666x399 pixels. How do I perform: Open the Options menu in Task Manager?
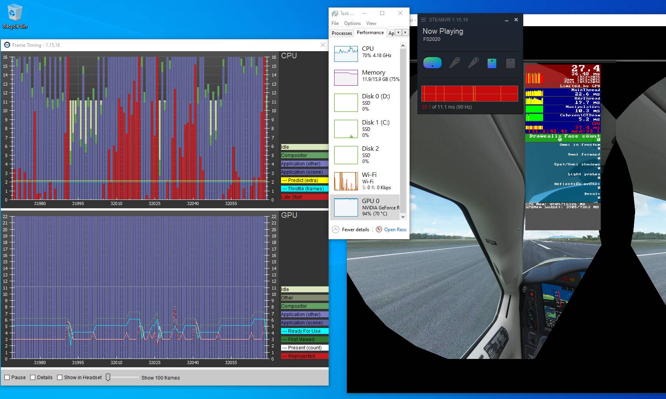[x=352, y=23]
